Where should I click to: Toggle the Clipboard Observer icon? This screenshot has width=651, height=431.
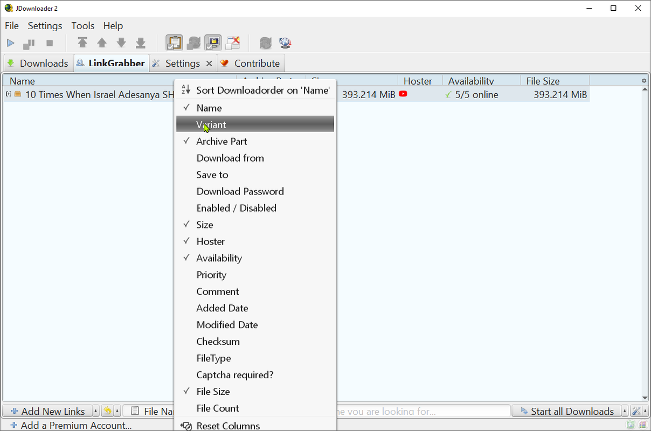pos(174,43)
